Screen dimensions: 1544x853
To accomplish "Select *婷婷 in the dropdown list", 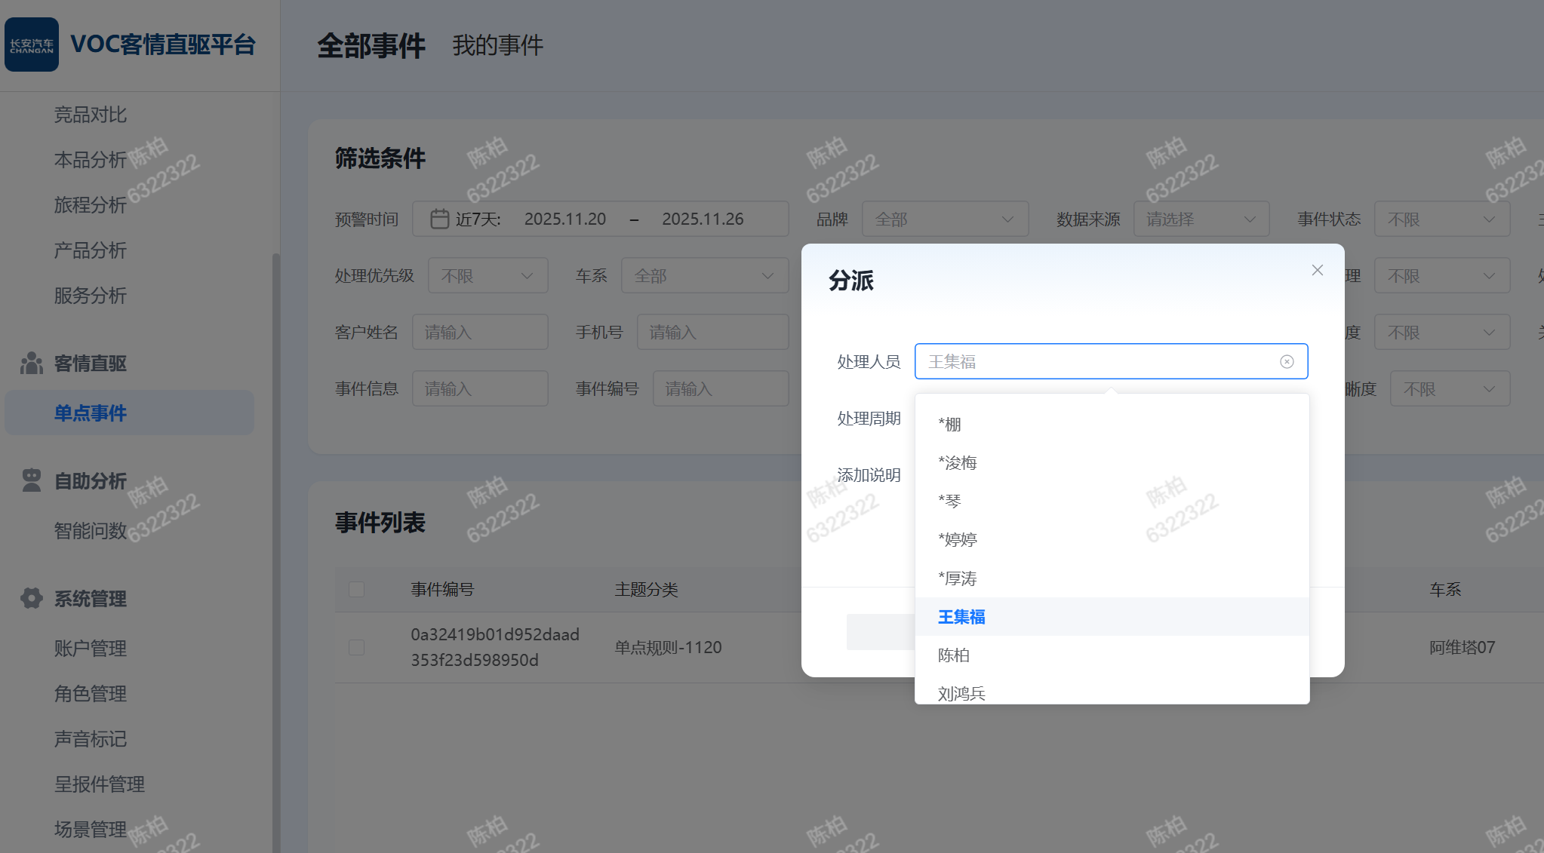I will tap(957, 539).
